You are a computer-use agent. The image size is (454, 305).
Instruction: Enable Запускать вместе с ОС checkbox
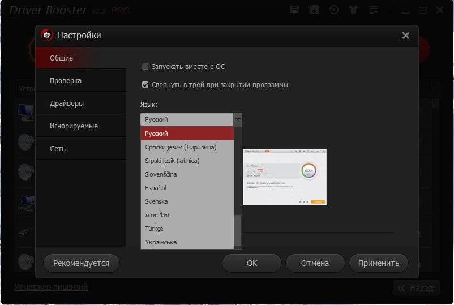(145, 67)
